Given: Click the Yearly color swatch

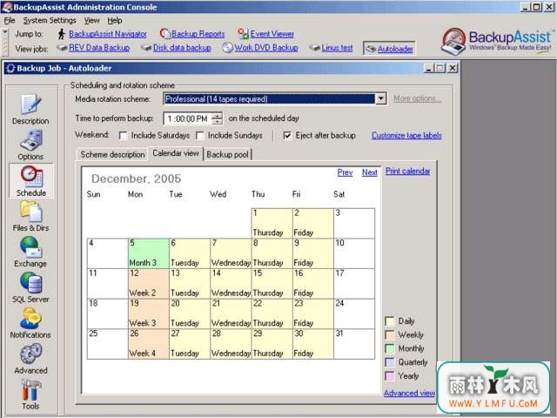Looking at the screenshot, I should [389, 376].
